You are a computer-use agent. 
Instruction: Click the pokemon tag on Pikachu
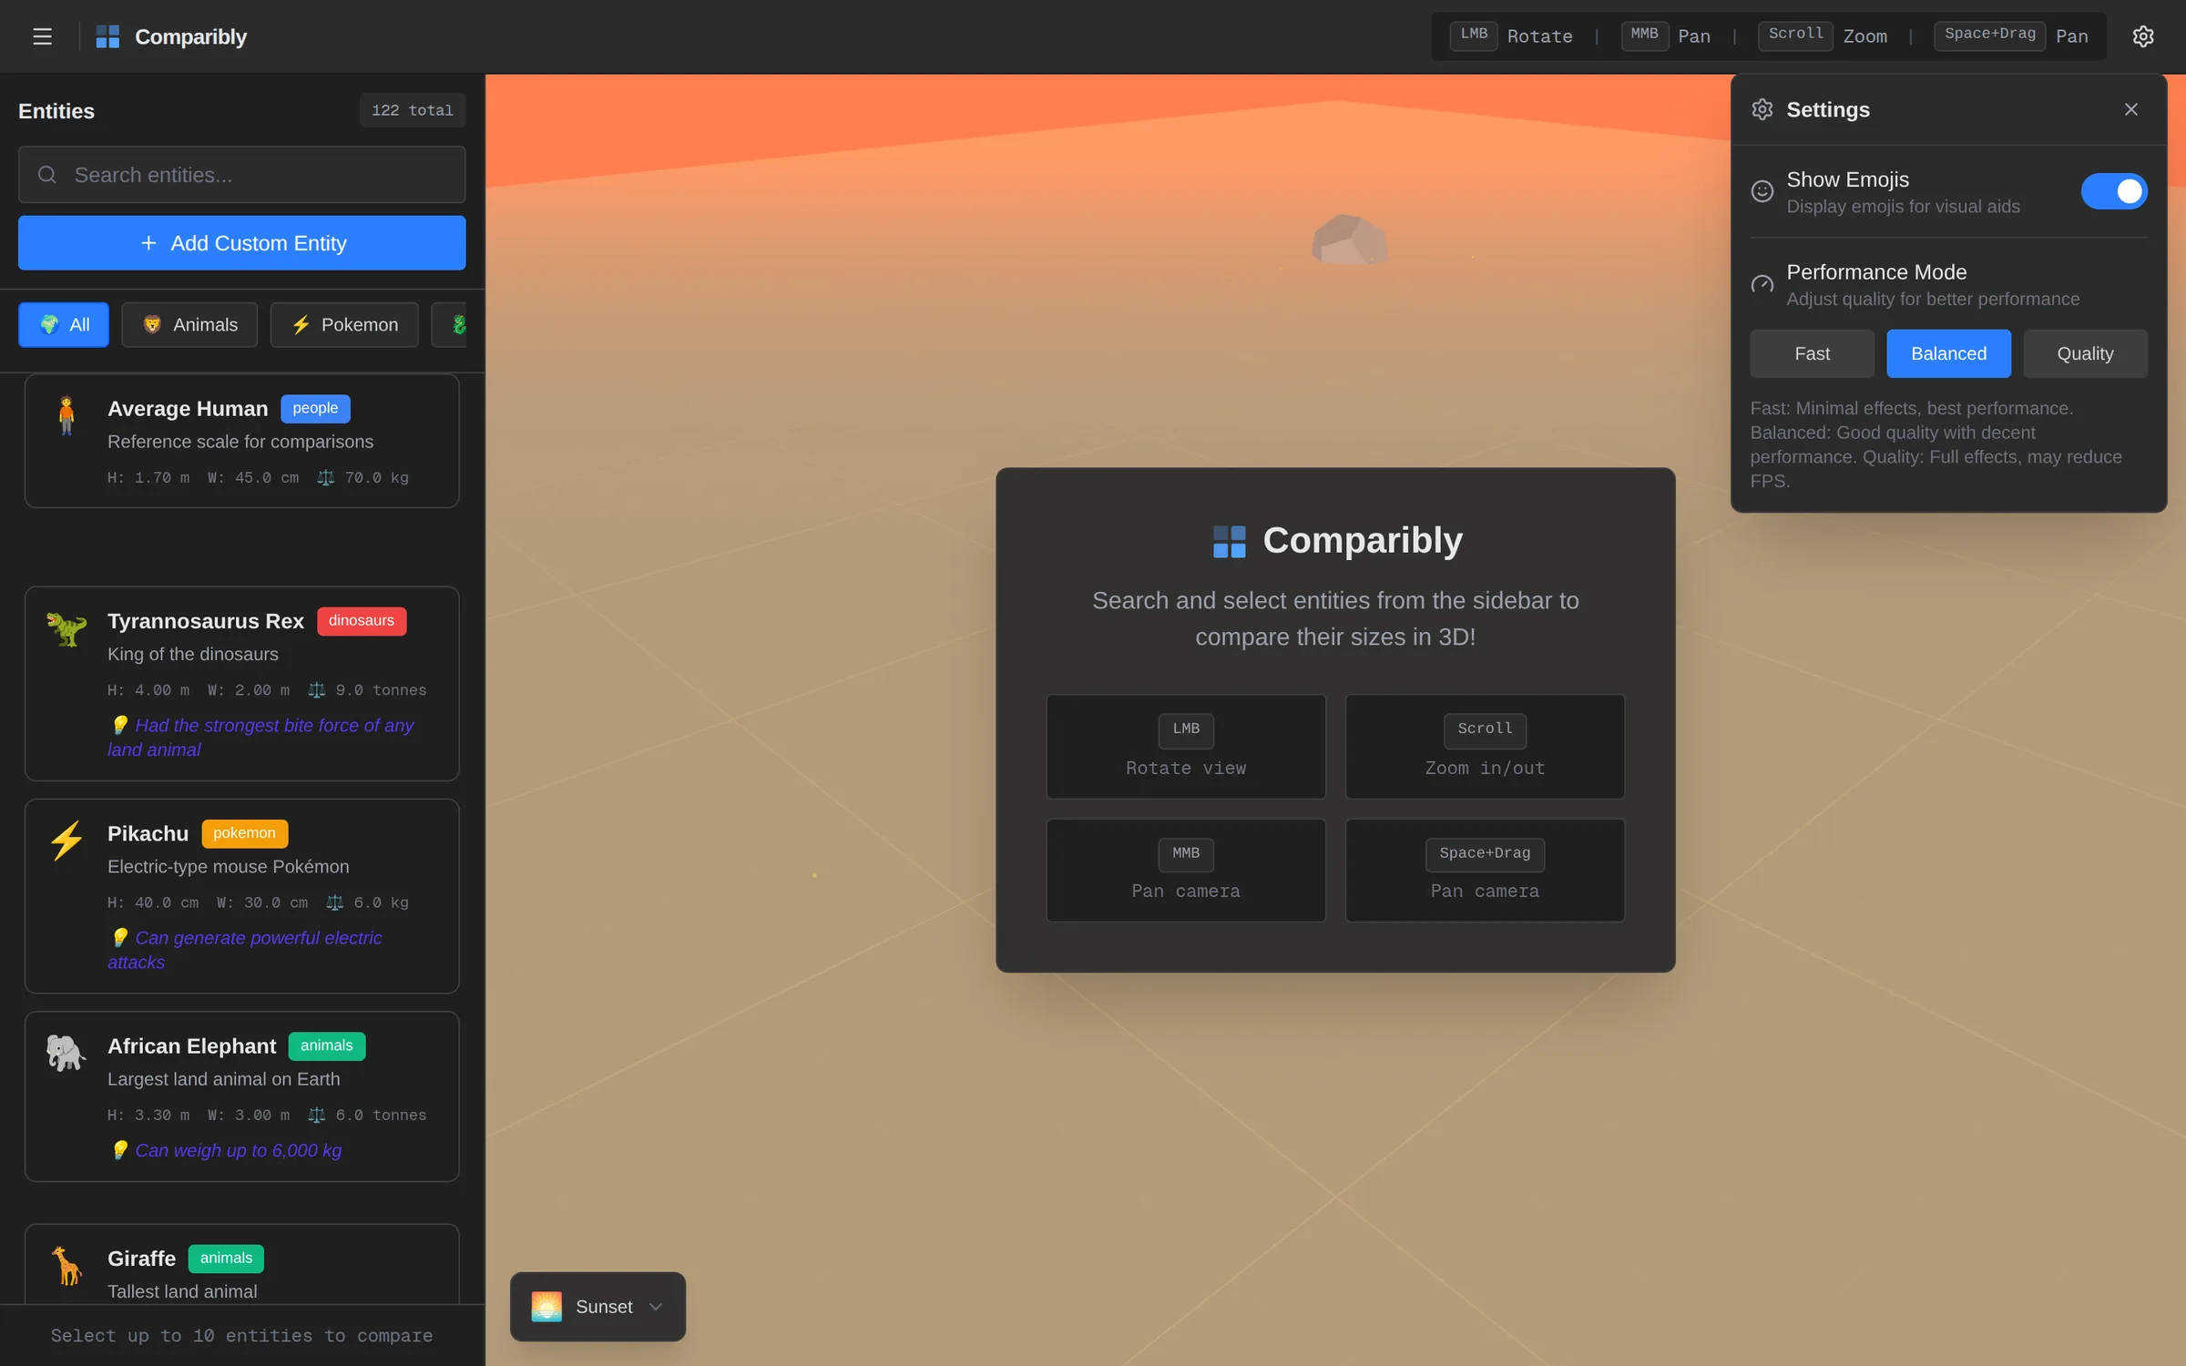(244, 833)
